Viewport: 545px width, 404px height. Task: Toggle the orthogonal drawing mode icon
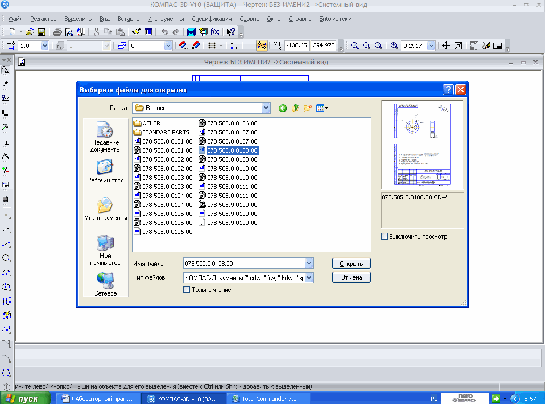pyautogui.click(x=250, y=46)
